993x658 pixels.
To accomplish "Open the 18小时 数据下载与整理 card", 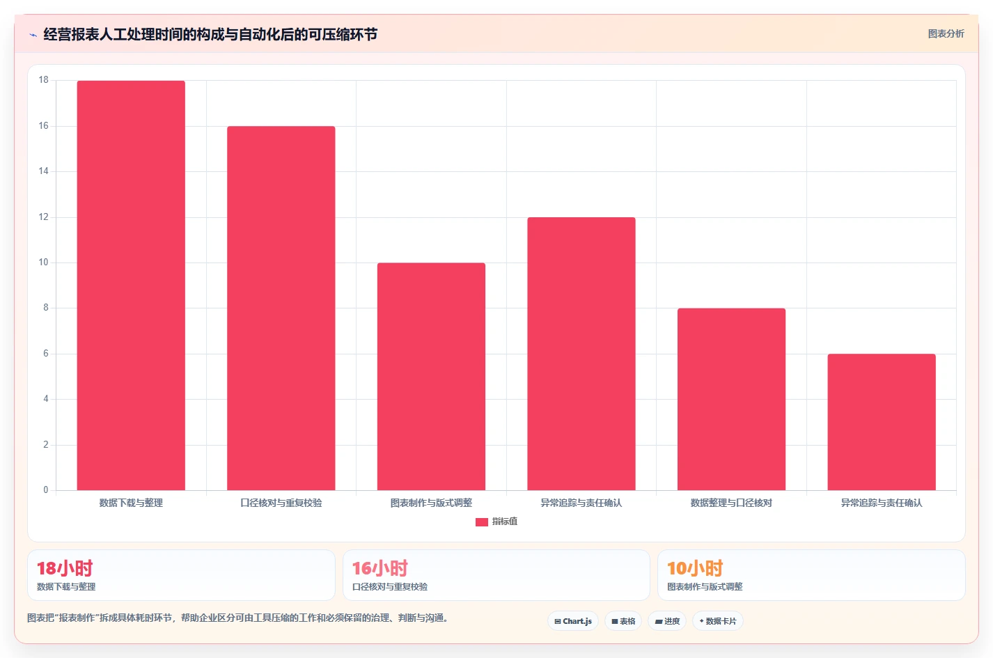I will click(181, 575).
